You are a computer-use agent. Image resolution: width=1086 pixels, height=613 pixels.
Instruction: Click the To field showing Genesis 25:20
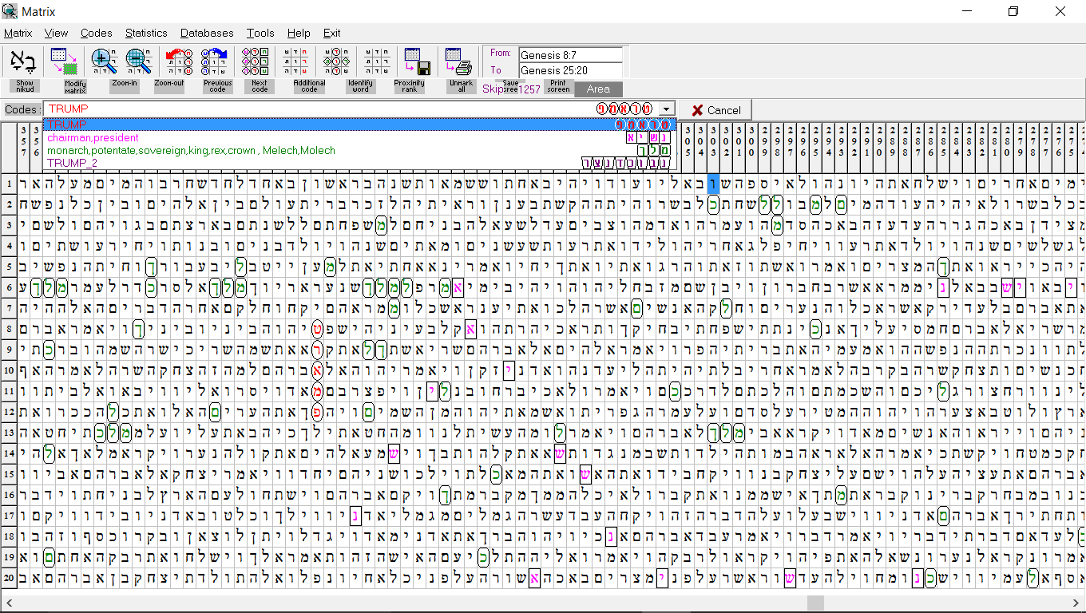570,70
